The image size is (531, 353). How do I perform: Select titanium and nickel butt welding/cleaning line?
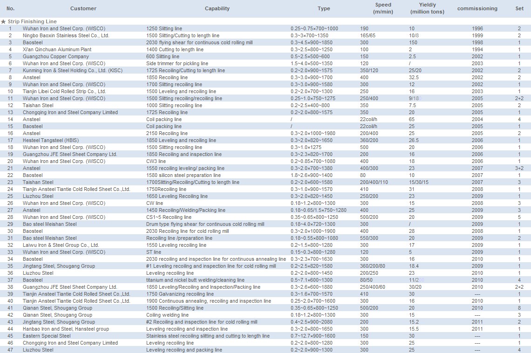tap(196, 280)
